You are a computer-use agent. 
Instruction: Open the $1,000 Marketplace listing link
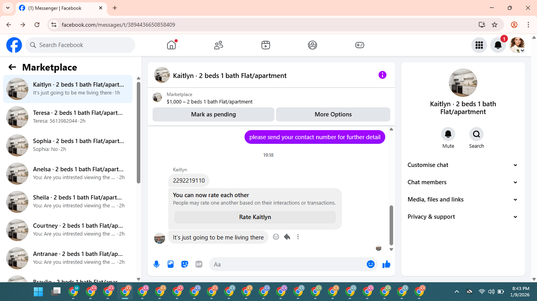click(210, 102)
